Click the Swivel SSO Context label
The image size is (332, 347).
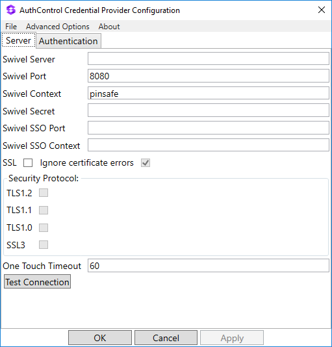42,146
